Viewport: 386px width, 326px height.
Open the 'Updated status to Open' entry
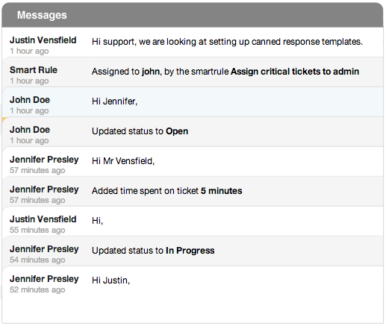[x=193, y=131]
